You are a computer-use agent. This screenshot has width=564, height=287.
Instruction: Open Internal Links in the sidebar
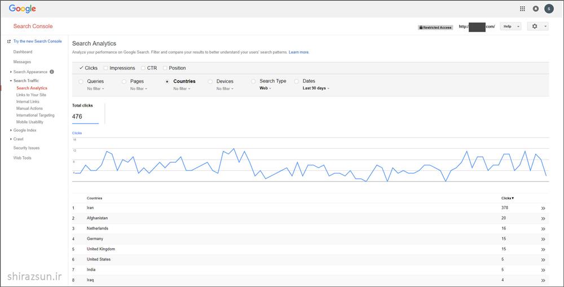(28, 102)
